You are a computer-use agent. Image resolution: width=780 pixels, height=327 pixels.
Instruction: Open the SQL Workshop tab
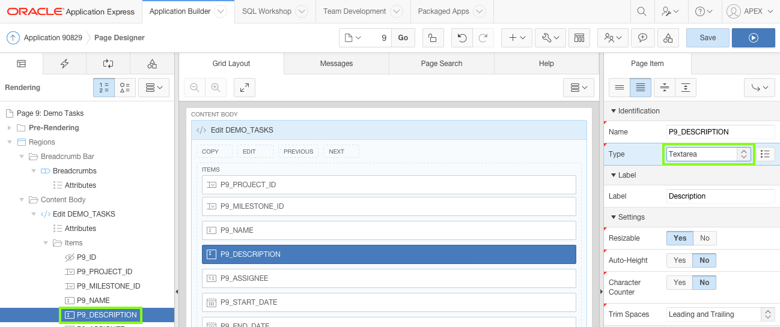pos(275,11)
